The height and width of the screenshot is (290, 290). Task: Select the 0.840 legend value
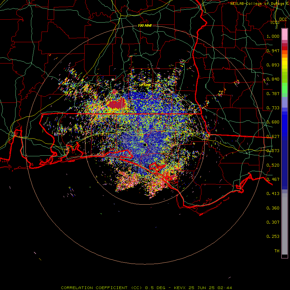273,79
